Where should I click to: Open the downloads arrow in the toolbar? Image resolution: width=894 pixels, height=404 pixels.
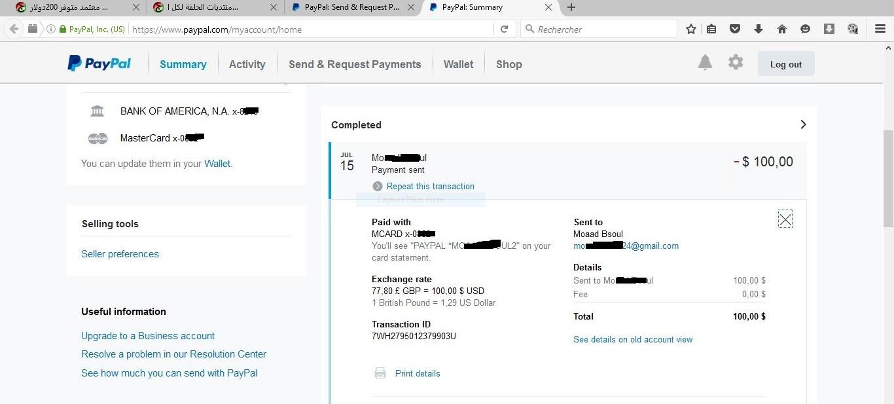(759, 29)
